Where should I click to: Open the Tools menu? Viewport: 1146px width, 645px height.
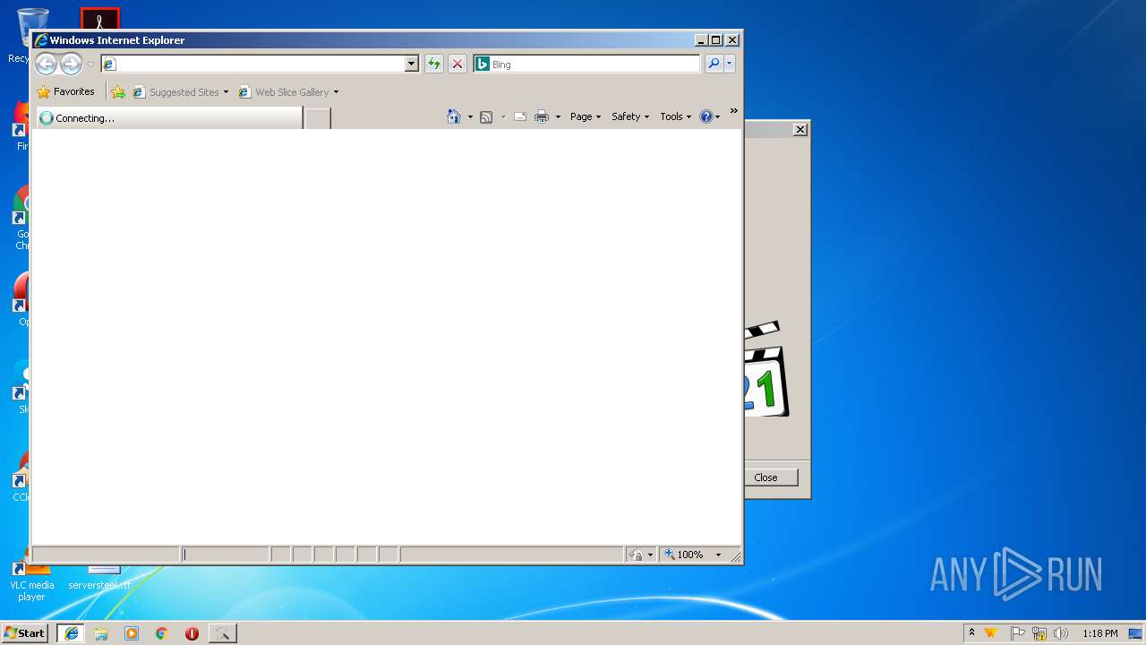point(676,116)
